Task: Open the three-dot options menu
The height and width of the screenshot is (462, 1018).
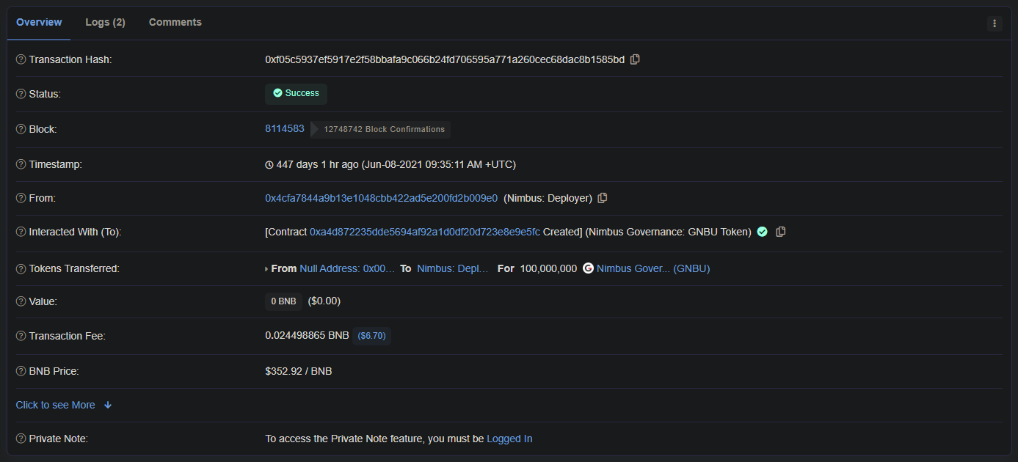Action: coord(995,23)
